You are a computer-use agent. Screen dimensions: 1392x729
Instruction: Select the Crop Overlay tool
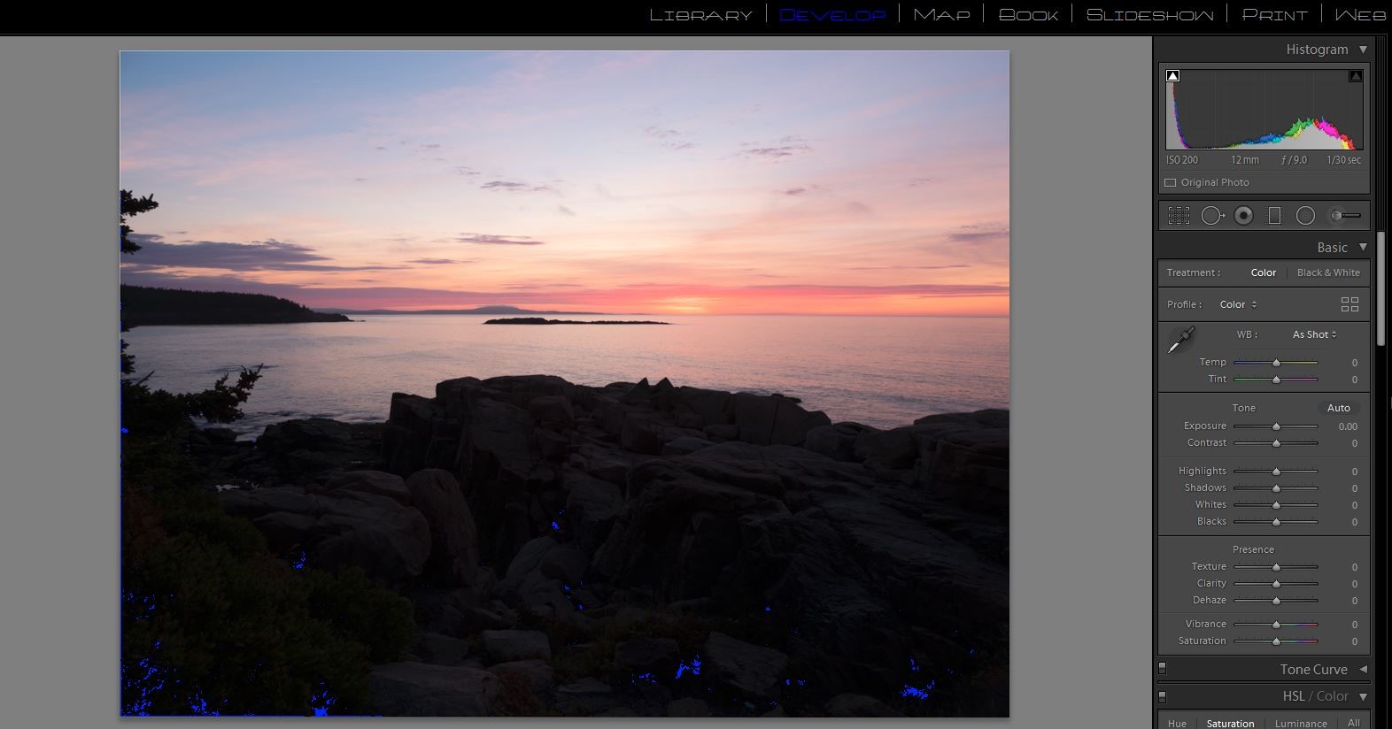[x=1179, y=215]
